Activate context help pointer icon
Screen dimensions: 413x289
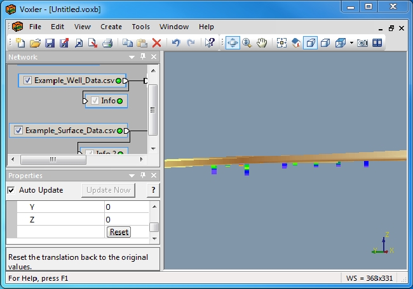210,43
